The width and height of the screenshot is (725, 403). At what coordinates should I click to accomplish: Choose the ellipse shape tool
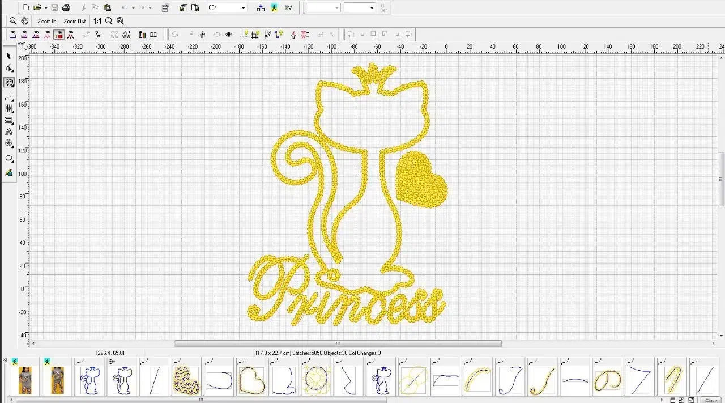click(8, 159)
